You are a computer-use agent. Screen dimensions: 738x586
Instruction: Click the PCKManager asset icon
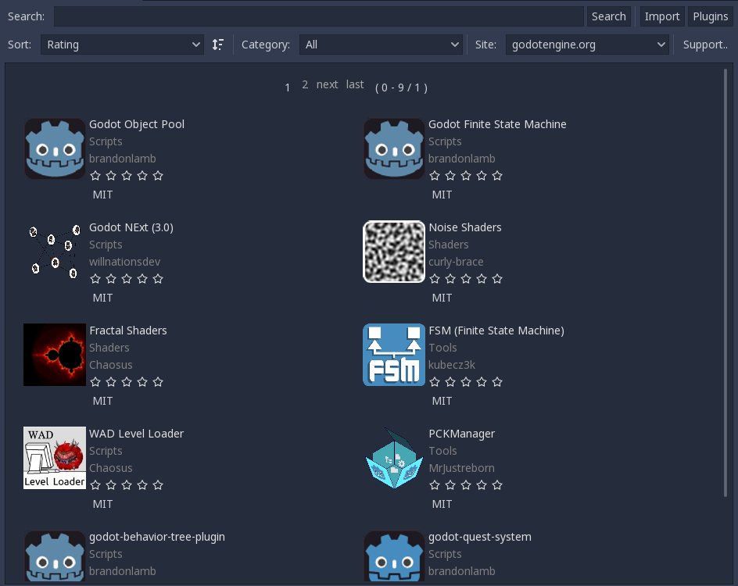point(394,458)
